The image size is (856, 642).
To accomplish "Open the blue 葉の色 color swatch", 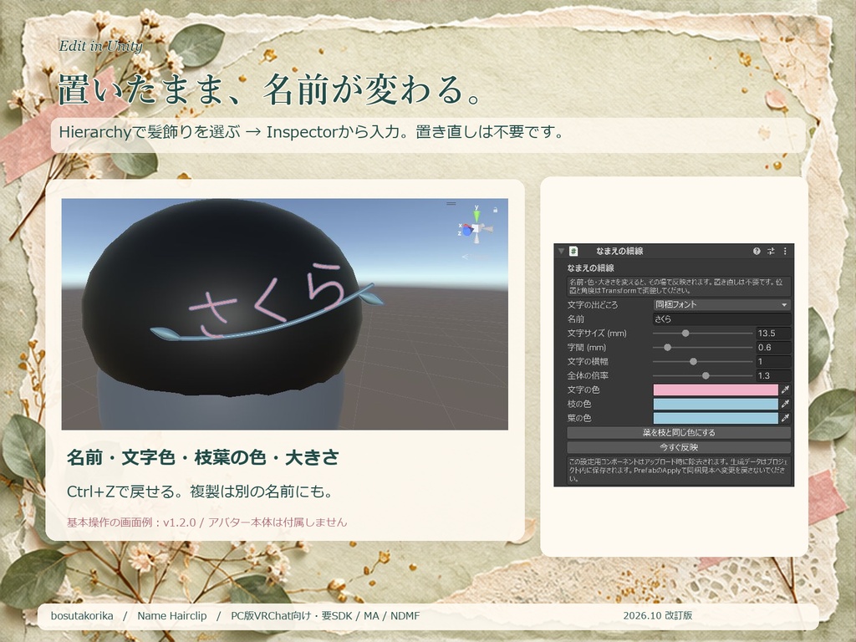I will click(716, 418).
